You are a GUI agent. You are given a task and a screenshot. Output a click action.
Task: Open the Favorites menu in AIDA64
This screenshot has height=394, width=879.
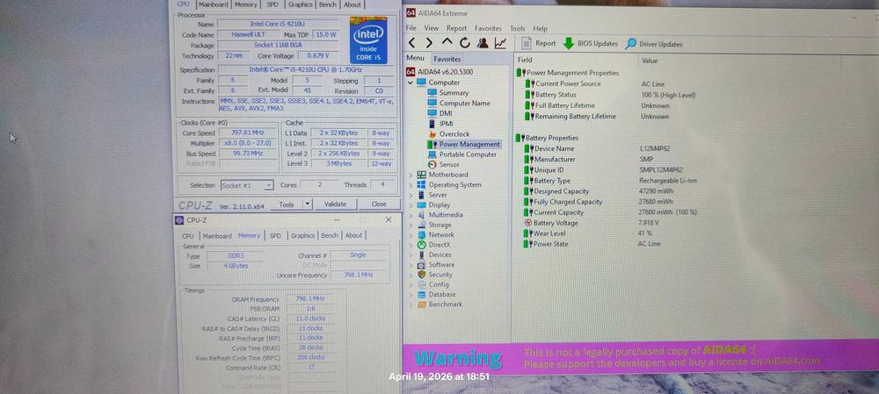click(488, 28)
